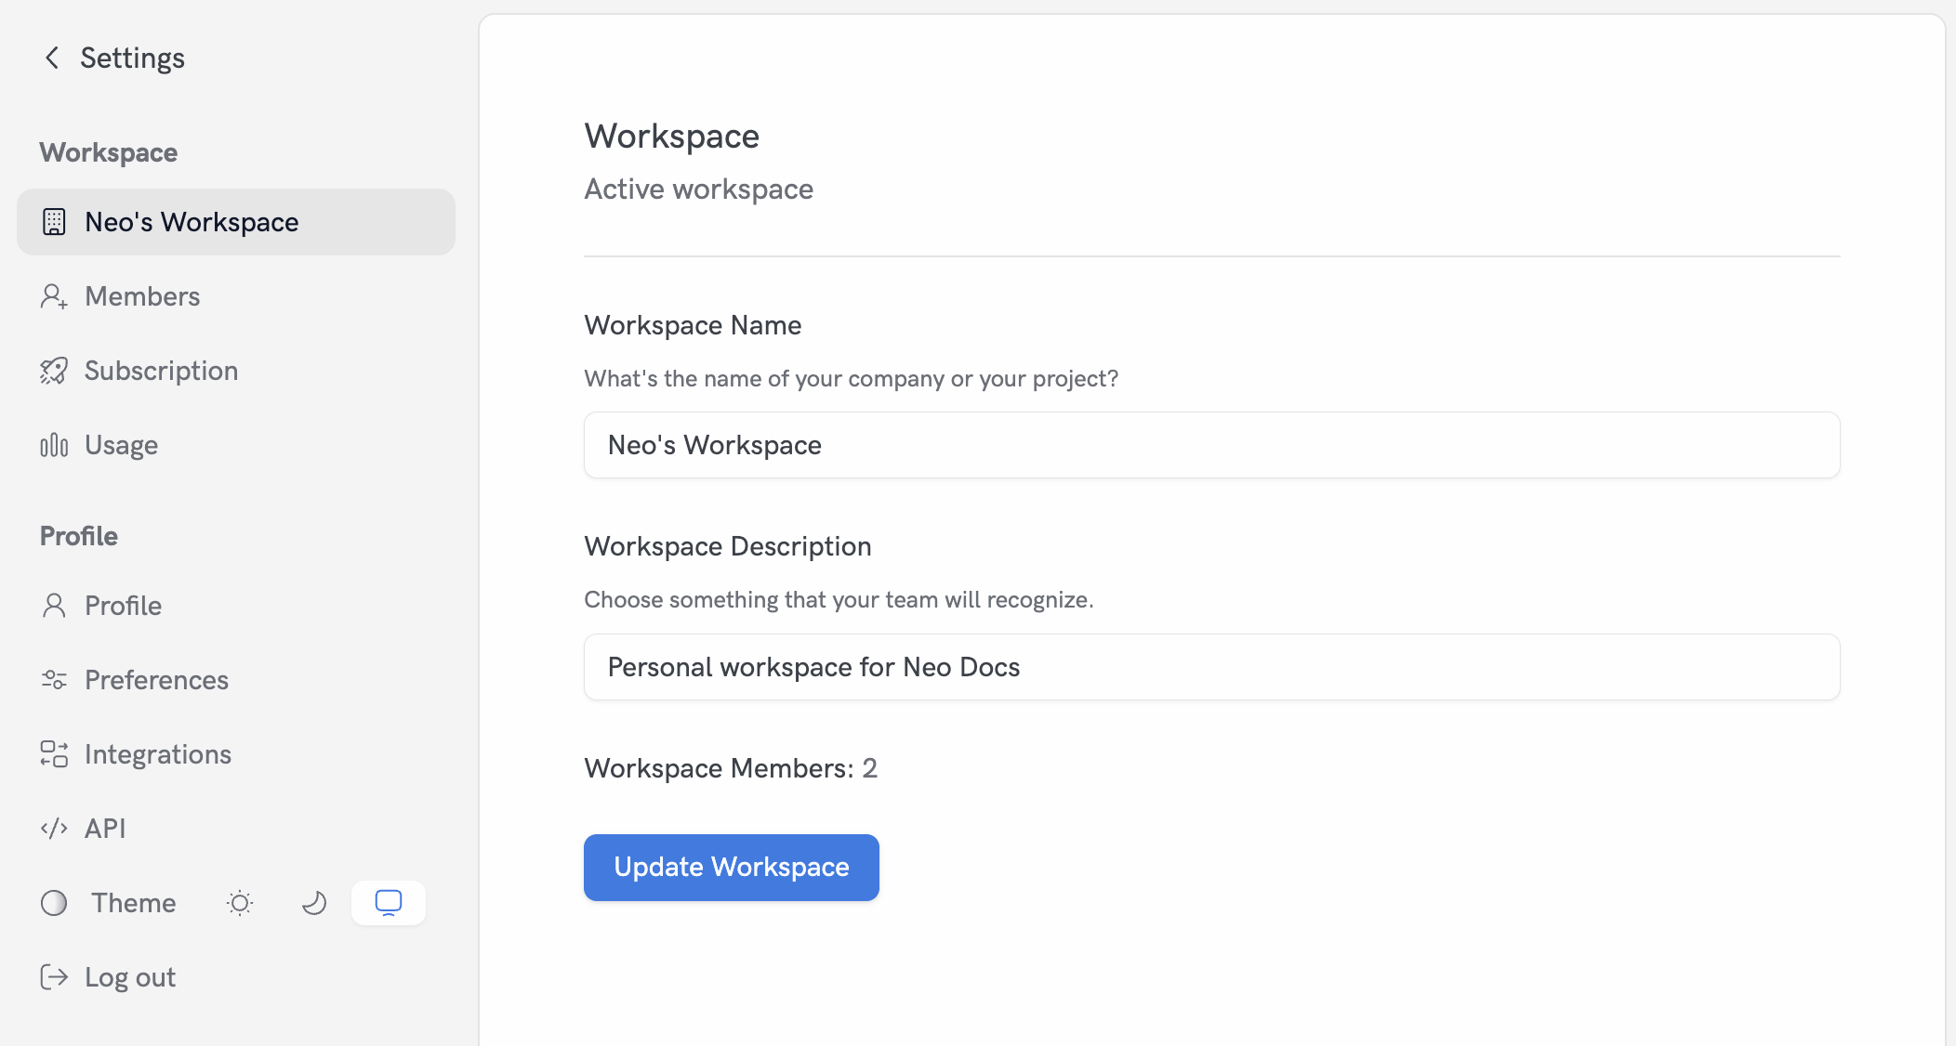Image resolution: width=1956 pixels, height=1046 pixels.
Task: Open the Members settings page
Action: (x=142, y=295)
